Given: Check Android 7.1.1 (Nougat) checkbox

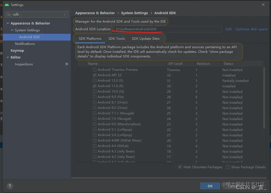Looking at the screenshot, I should click(x=95, y=113).
